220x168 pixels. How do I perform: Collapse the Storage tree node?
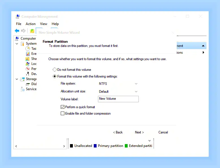pos(17,79)
